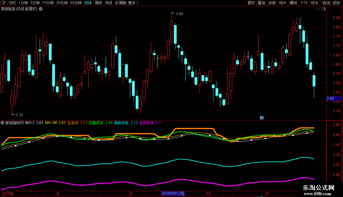
Task: Click the 标记 mark button
Action: [314, 3]
